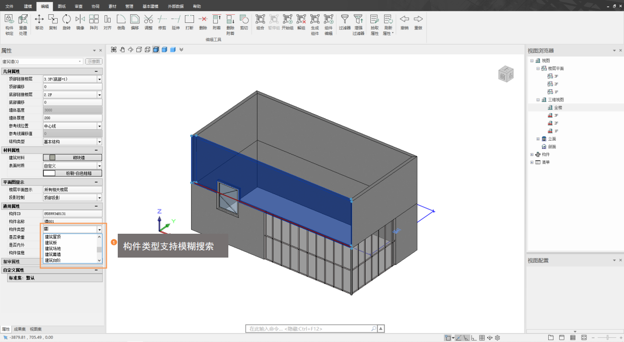
Task: Open the 结构类型 dropdown arrow
Action: click(x=100, y=142)
